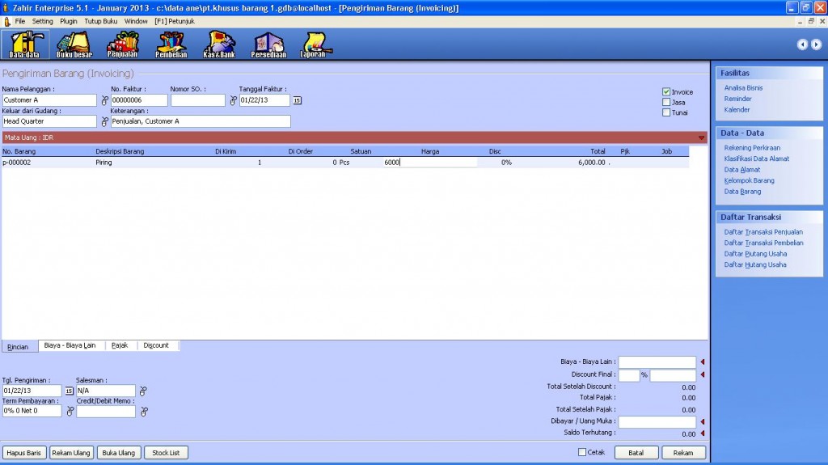Viewport: 828px width, 465px height.
Task: Open the Data-data module icon
Action: pos(24,44)
